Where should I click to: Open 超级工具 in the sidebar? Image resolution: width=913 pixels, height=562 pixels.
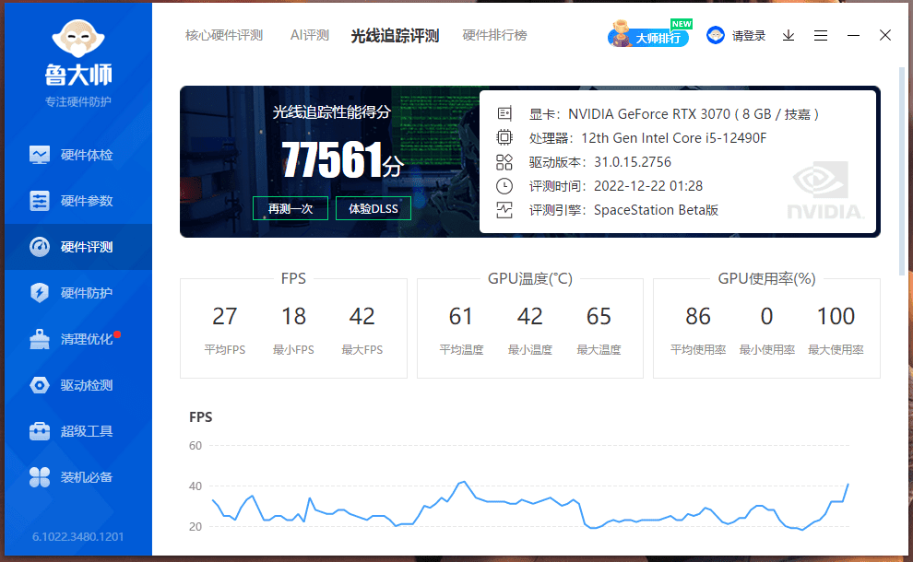click(78, 431)
